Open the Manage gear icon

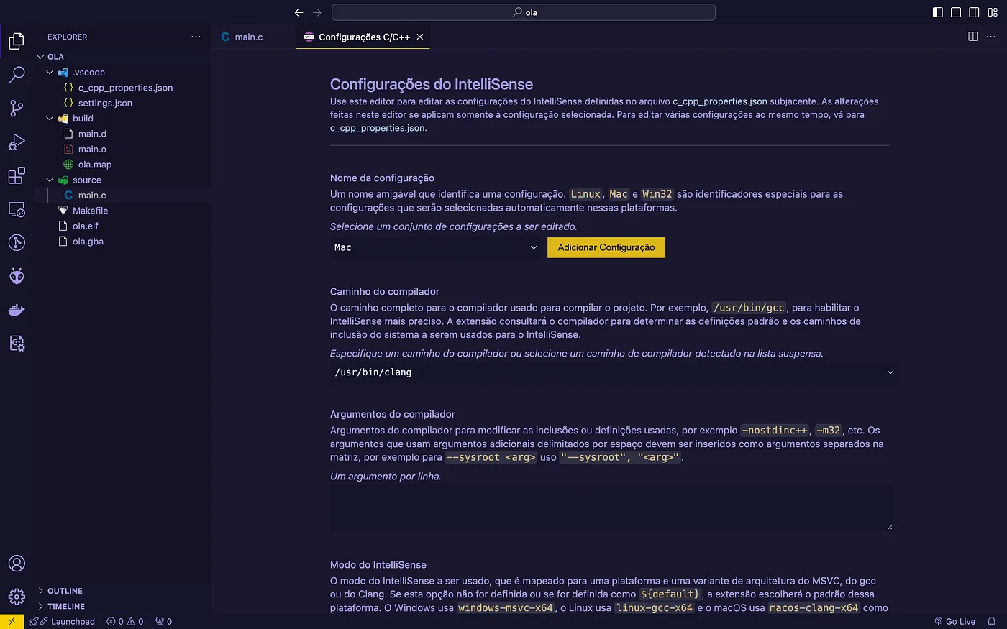pyautogui.click(x=17, y=597)
